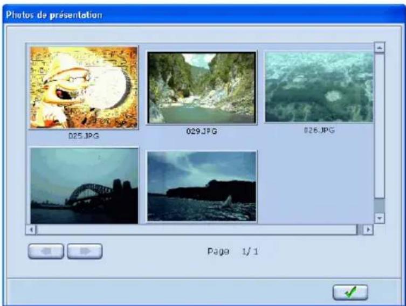The image size is (406, 306).
Task: Select the 025.JPG cartoon thumbnail
Action: pyautogui.click(x=84, y=87)
